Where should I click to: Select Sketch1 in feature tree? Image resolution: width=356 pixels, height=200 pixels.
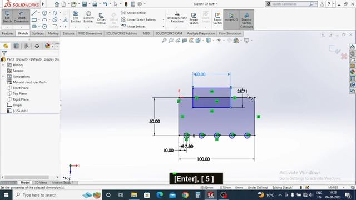pyautogui.click(x=17, y=111)
